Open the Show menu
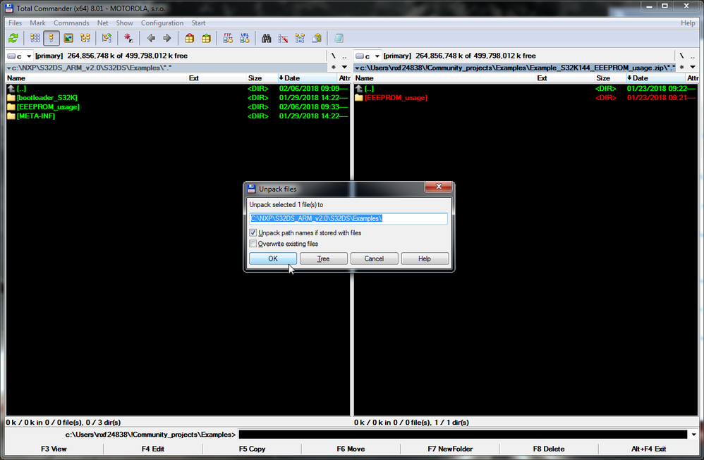 (124, 23)
